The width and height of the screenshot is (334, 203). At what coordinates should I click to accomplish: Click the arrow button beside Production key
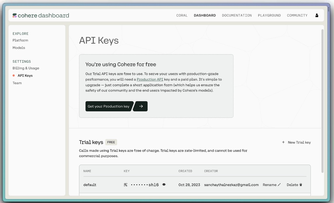(141, 106)
